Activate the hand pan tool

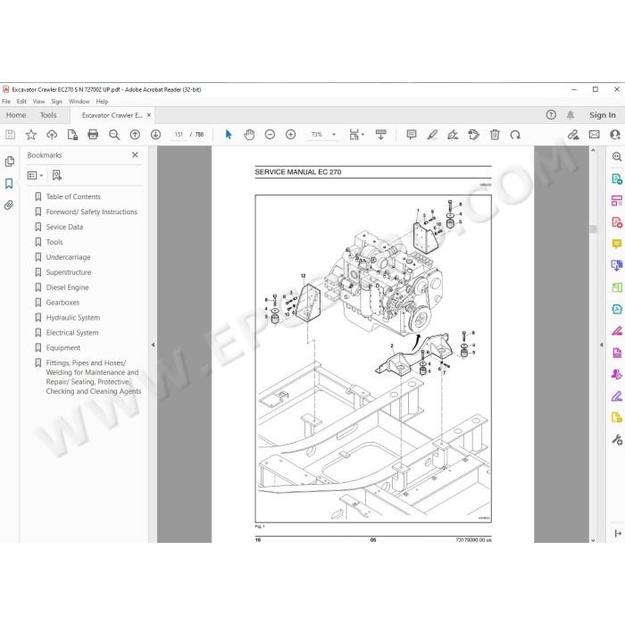[x=249, y=135]
